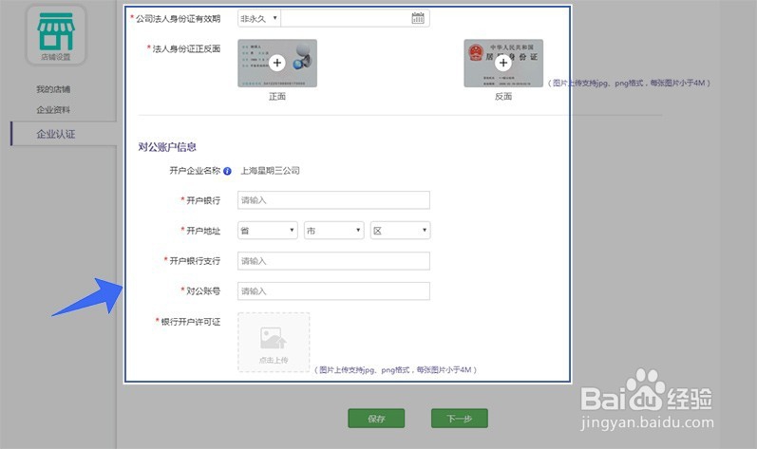Click the 正面 ID card thumbnail
757x449 pixels.
pyautogui.click(x=277, y=64)
